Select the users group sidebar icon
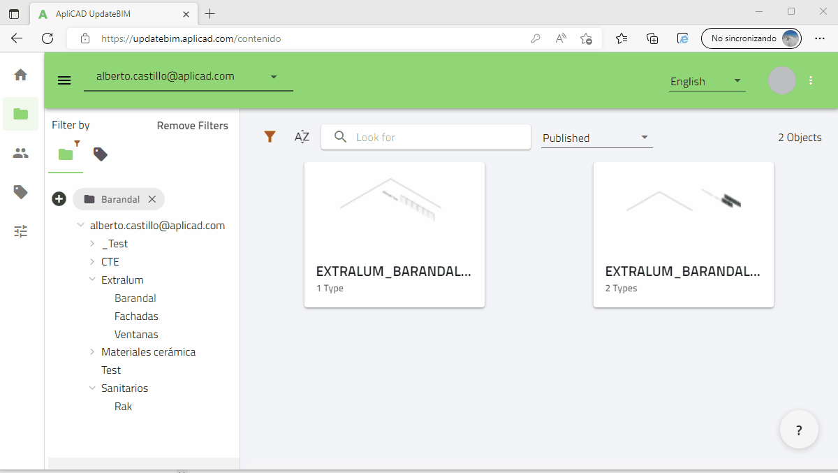This screenshot has width=838, height=473. [x=21, y=153]
